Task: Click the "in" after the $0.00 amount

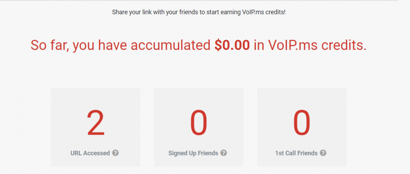Action: point(259,45)
